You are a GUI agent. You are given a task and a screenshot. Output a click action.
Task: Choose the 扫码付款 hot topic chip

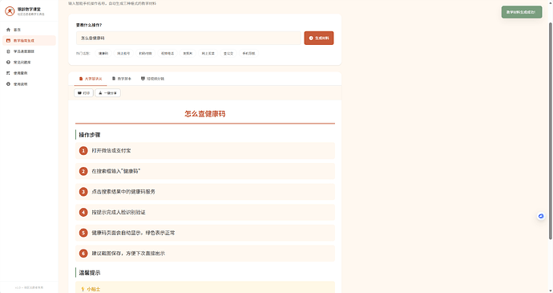[145, 53]
